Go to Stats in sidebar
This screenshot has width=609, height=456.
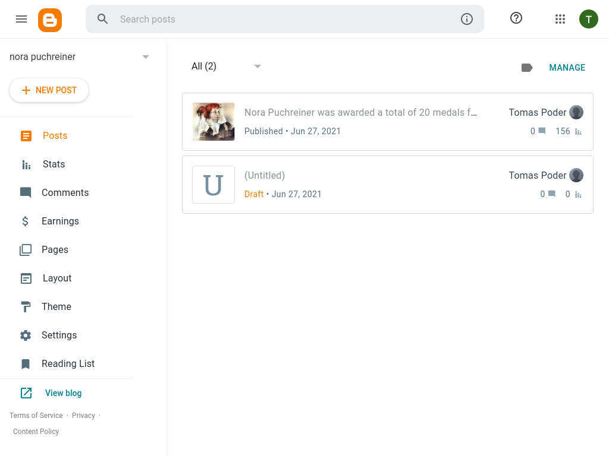54,164
